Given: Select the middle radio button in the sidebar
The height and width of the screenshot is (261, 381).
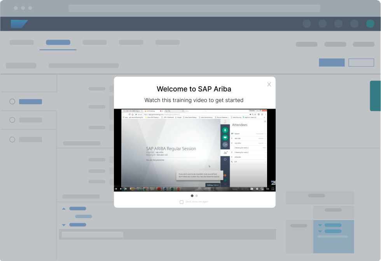Looking at the screenshot, I should 12,120.
